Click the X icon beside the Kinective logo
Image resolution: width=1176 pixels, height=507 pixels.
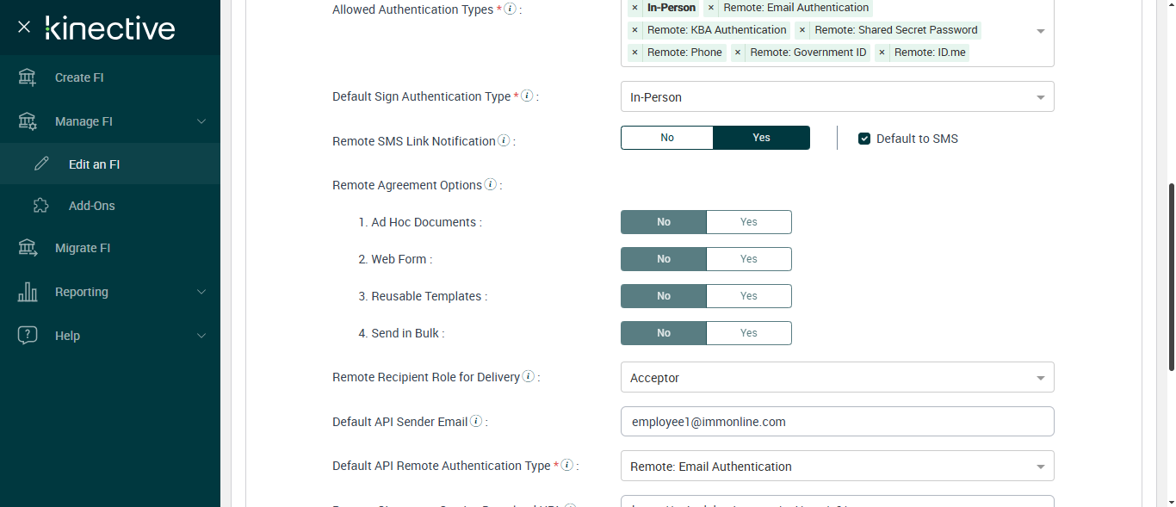coord(24,28)
